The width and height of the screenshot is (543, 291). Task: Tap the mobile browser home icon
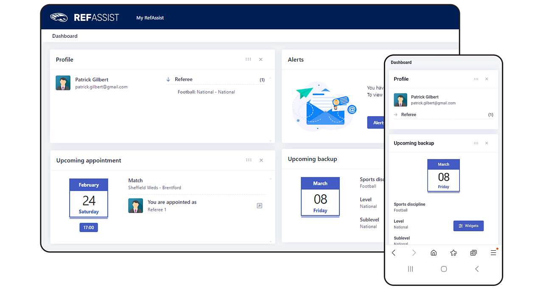[434, 253]
